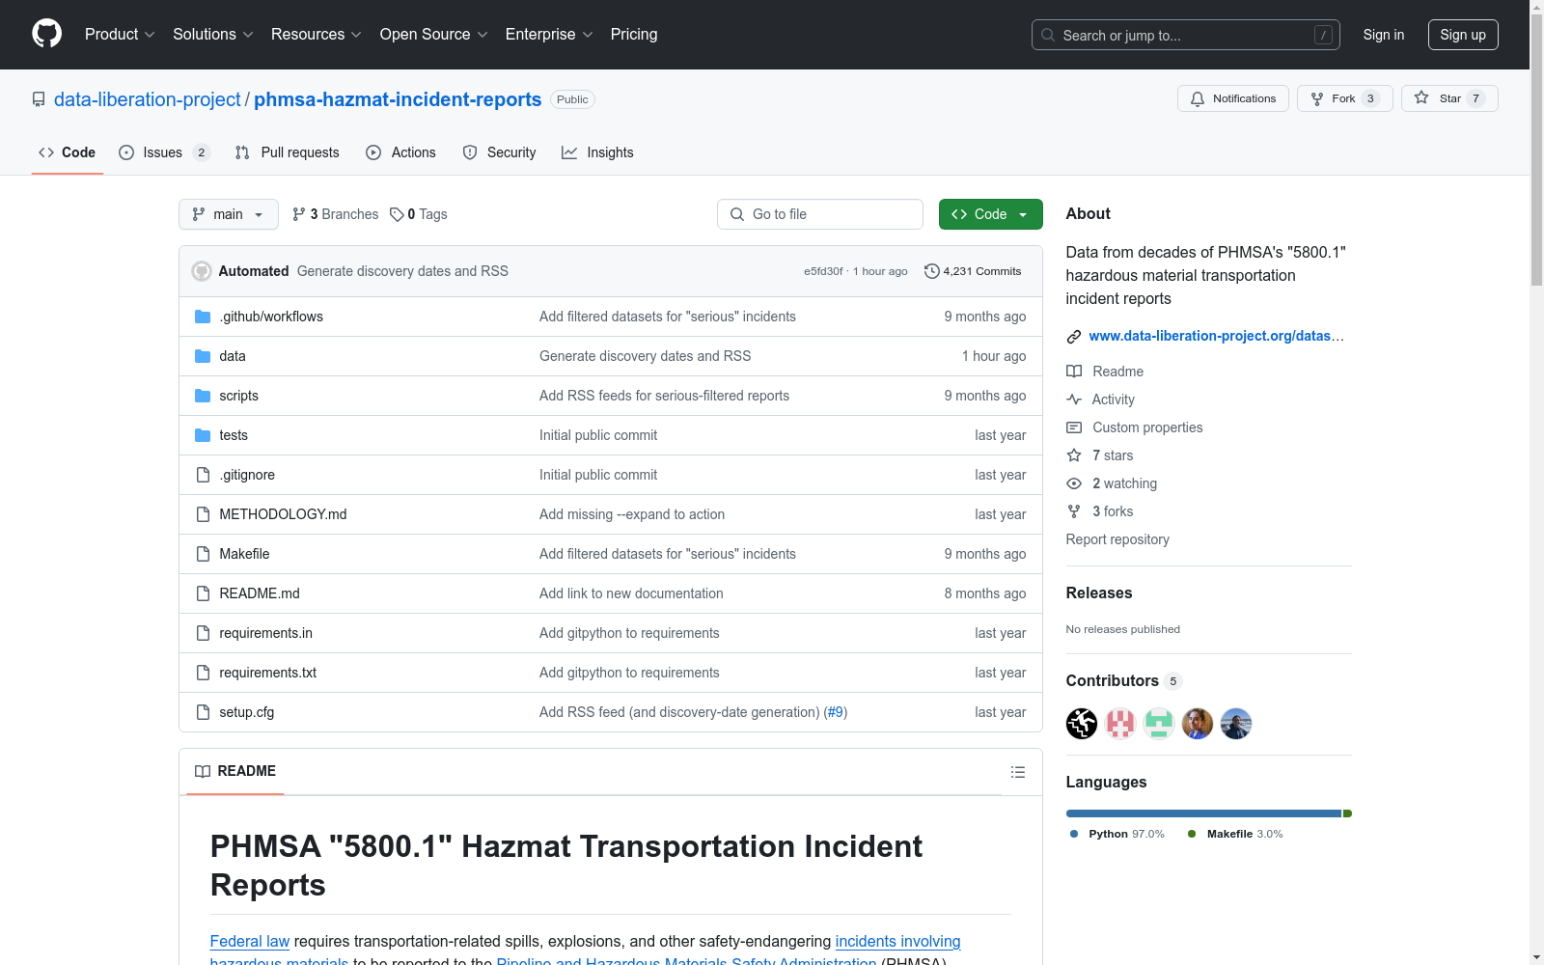Fork the repository
1544x965 pixels.
[1344, 98]
